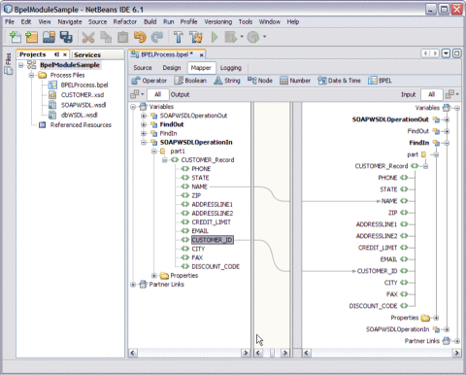Screen dimensions: 466x375
Task: Click right arrow of left tree scrollbar
Action: (246, 353)
